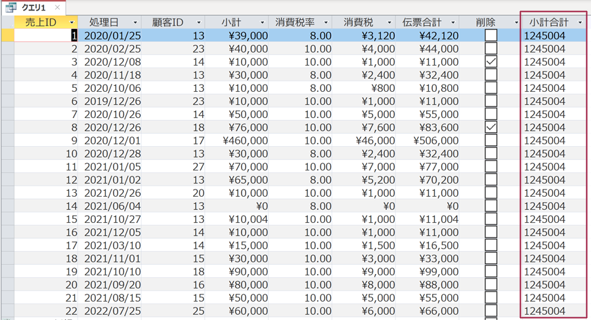Screen dimensions: 591x320
Task: Uncheck the 削除 checkbox for record 3
Action: (x=491, y=62)
